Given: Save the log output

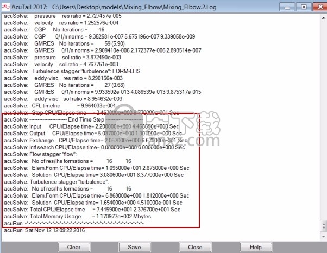Looking at the screenshot, I should coord(135,248).
